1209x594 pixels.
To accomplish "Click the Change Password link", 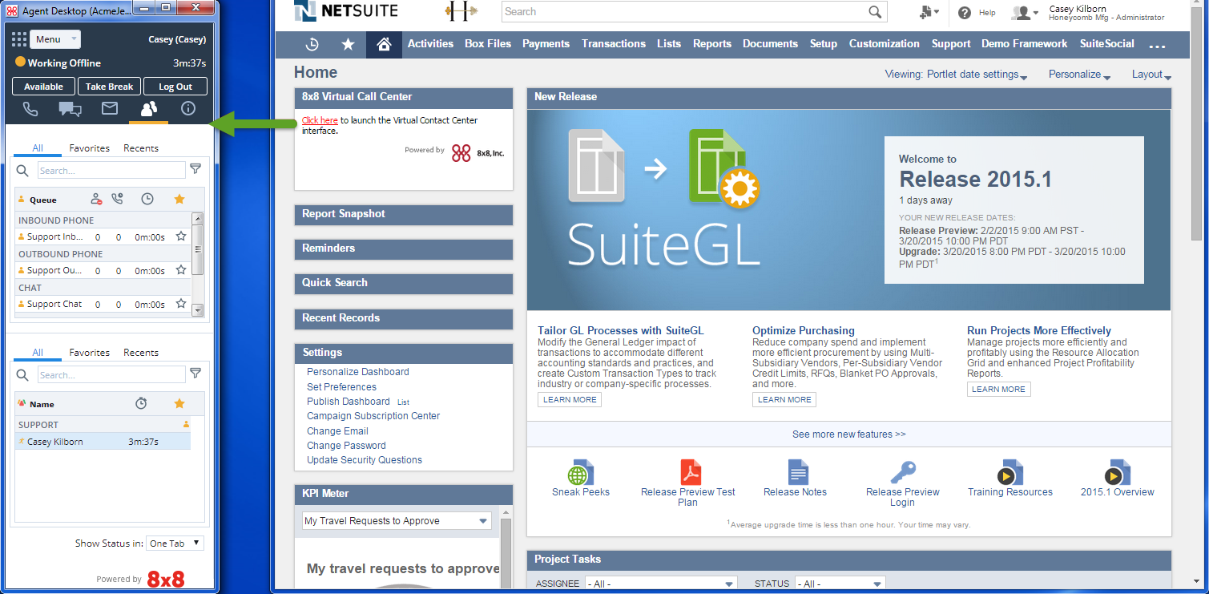I will coord(346,446).
